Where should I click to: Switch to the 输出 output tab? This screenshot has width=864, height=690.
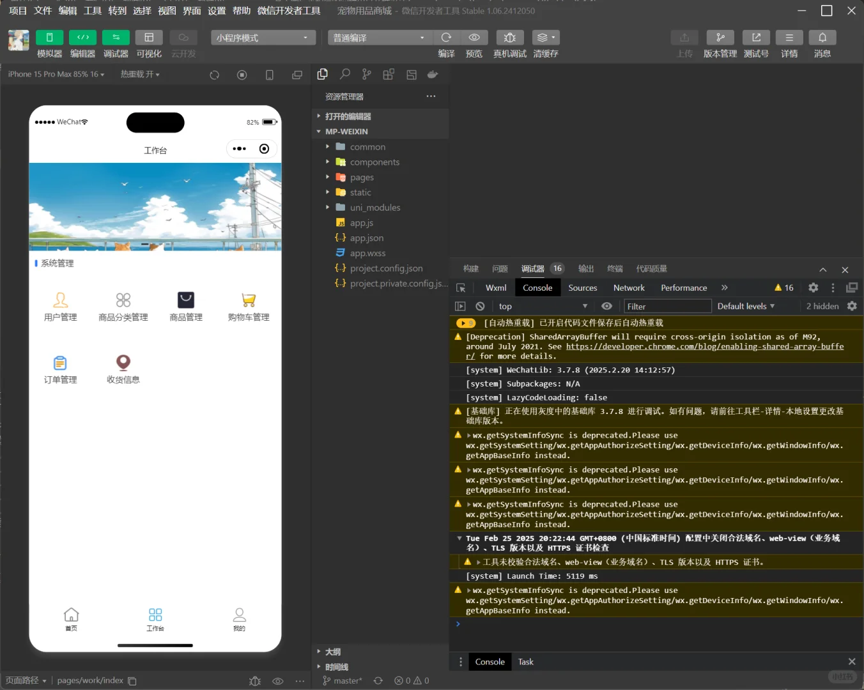[x=586, y=269]
